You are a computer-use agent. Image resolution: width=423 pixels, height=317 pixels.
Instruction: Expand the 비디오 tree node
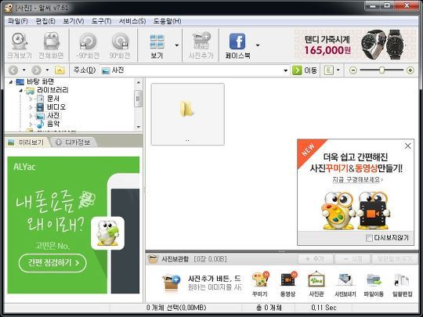coord(31,107)
